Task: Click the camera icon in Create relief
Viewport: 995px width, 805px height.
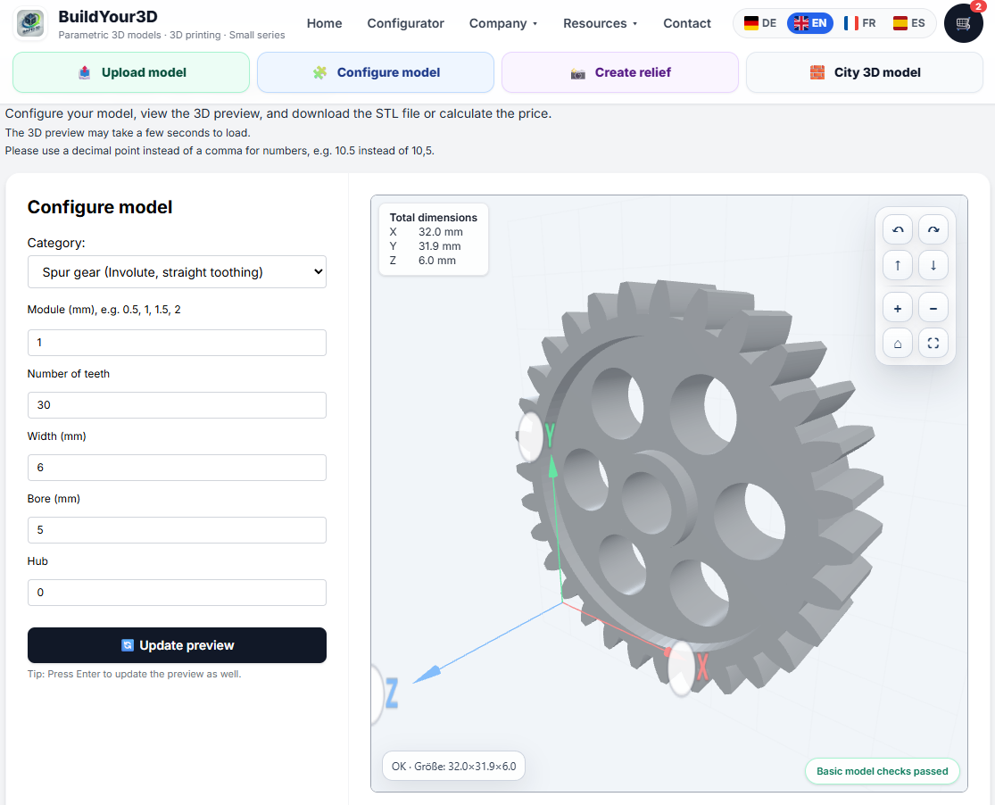Action: click(x=577, y=73)
